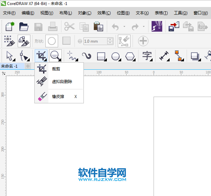Open the 编辑(E) menu

click(28, 13)
